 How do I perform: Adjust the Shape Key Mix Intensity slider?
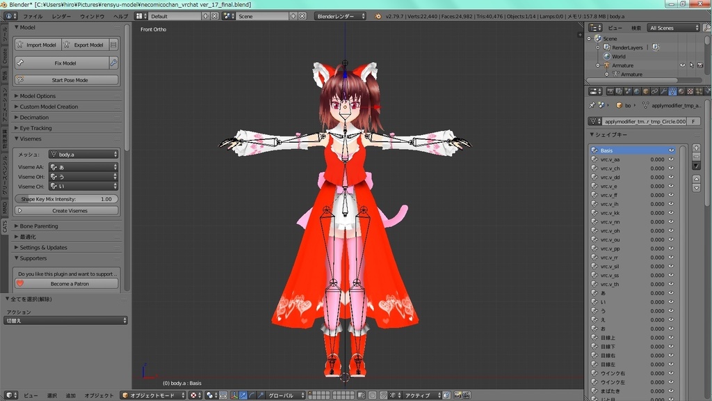tap(65, 199)
